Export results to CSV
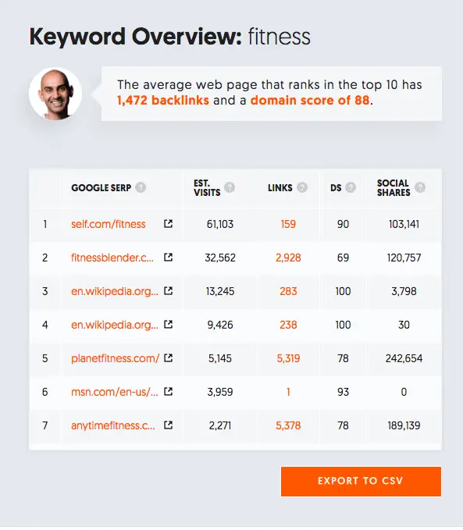Viewport: 463px width, 530px height. [x=361, y=482]
